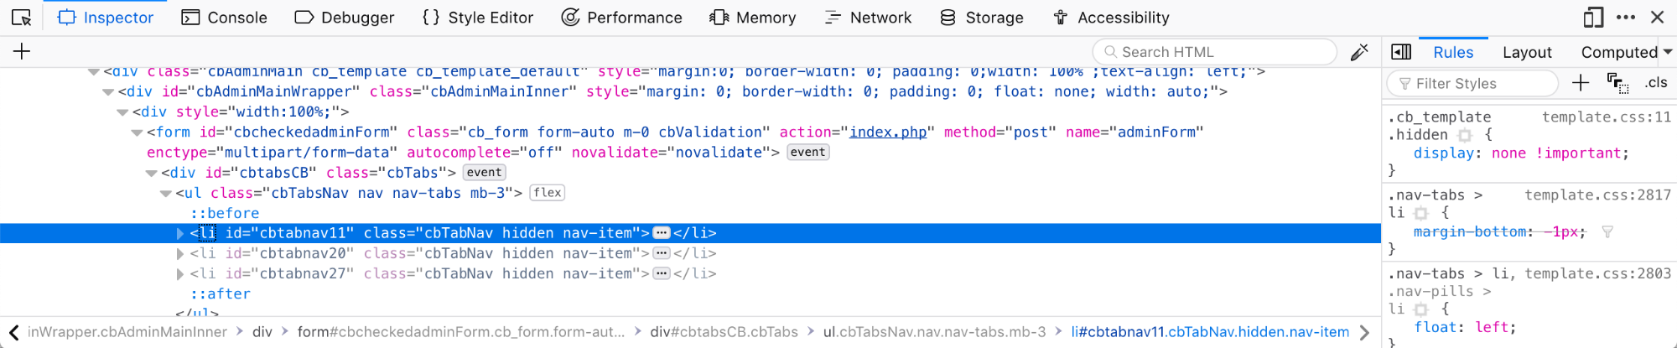The width and height of the screenshot is (1677, 348).
Task: Add a new style rule with plus icon
Action: point(1581,82)
